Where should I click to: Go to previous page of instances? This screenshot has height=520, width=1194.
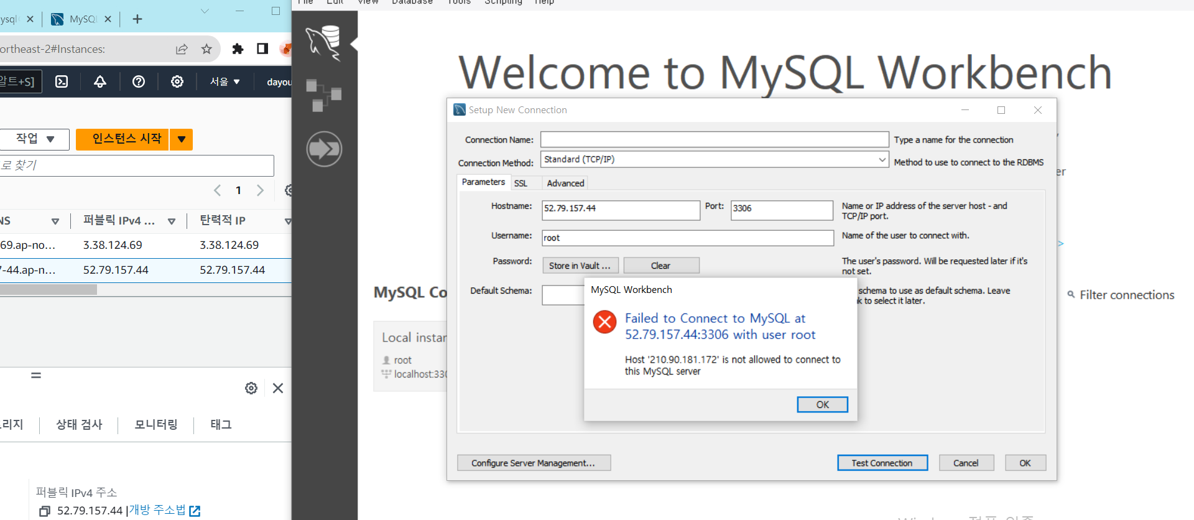coord(217,190)
